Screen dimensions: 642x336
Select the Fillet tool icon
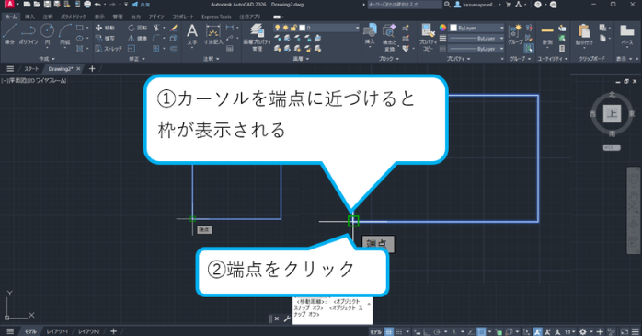(x=156, y=38)
